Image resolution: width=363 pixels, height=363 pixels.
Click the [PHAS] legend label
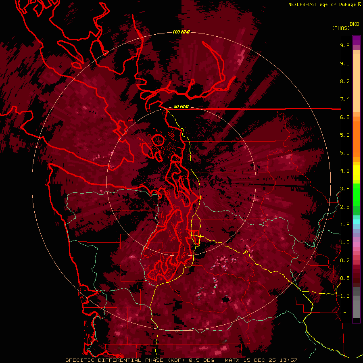pyautogui.click(x=341, y=28)
